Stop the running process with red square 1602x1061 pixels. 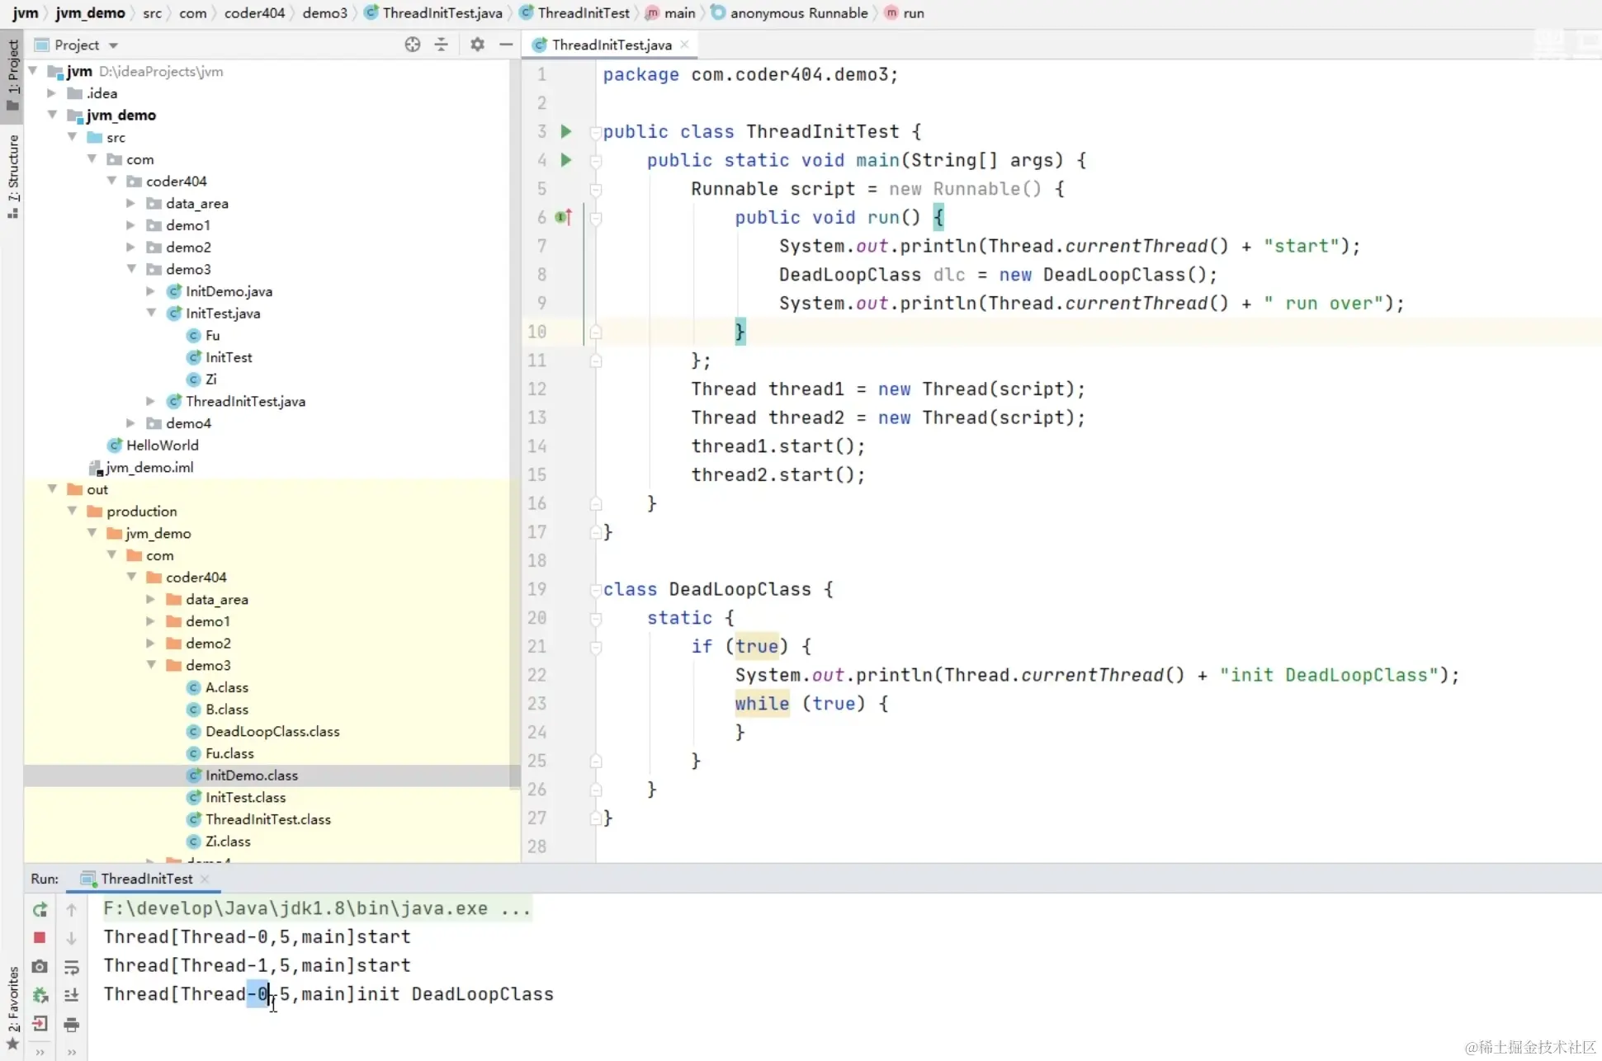pos(40,938)
